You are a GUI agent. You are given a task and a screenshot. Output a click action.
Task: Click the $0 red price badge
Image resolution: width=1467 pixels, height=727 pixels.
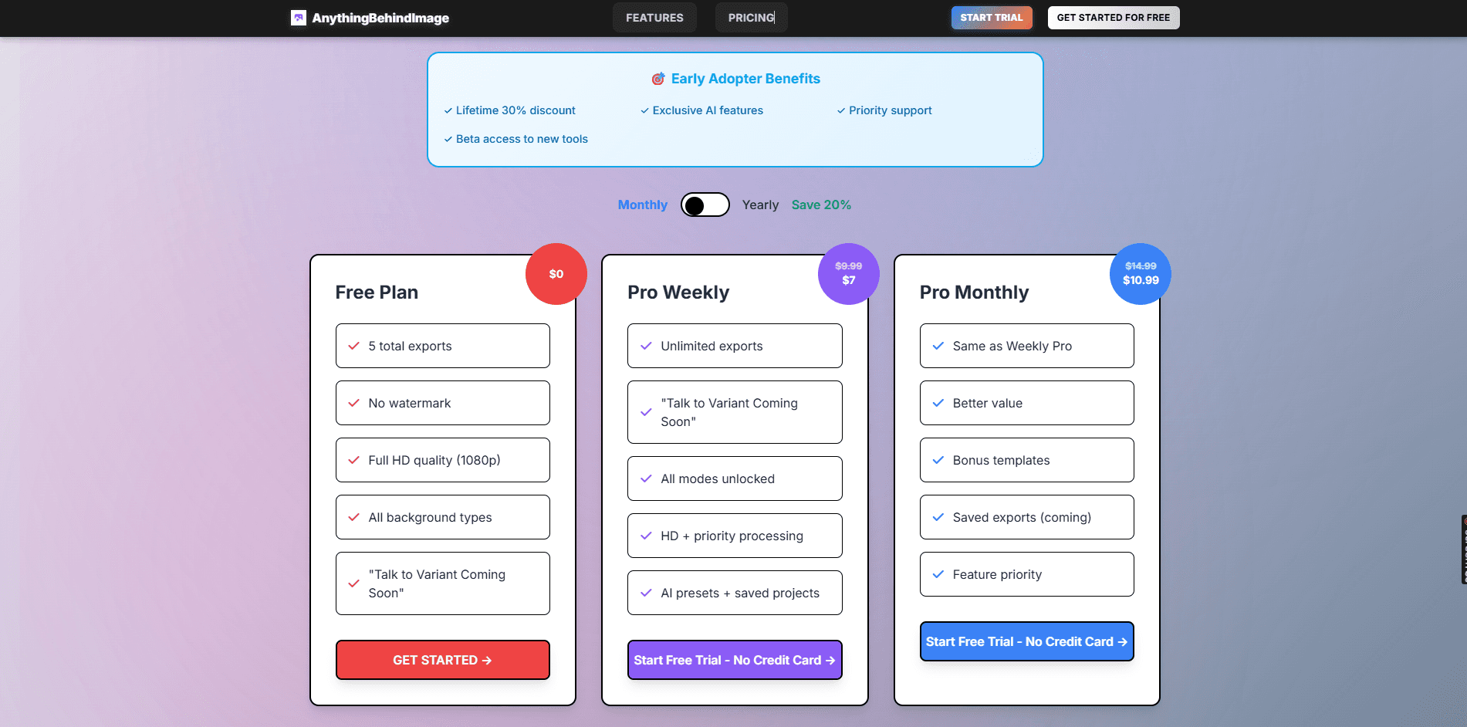[556, 274]
